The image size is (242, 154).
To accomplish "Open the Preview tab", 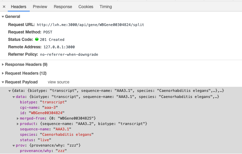I will (x=40, y=7).
